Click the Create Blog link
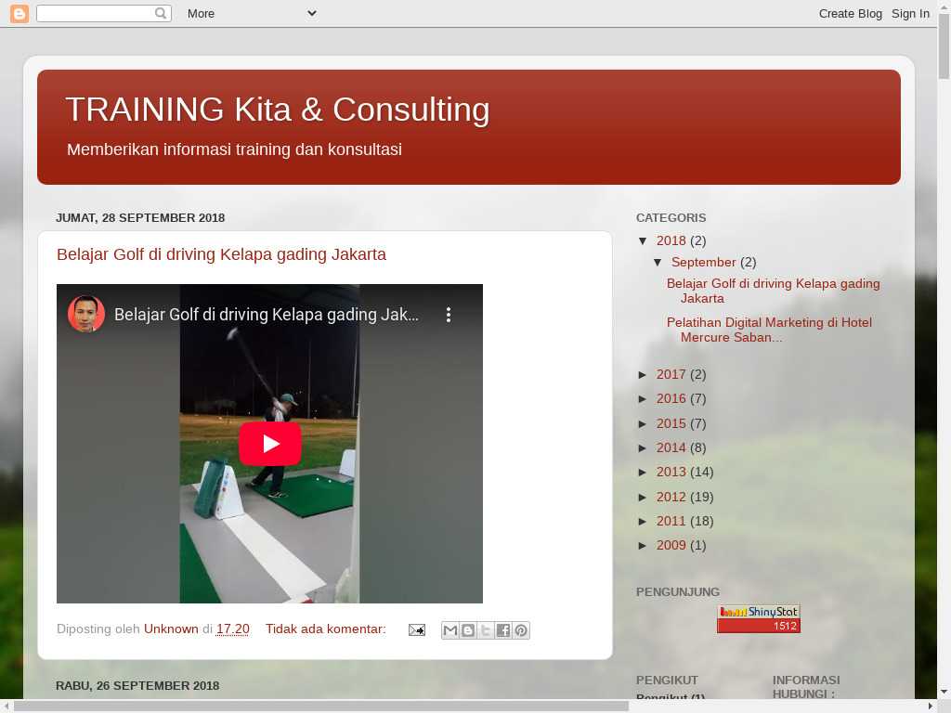Viewport: 951px width, 713px height. [851, 13]
